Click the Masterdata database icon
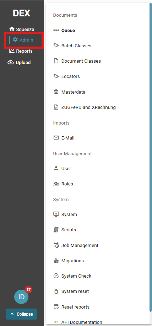This screenshot has width=152, height=326. click(56, 92)
